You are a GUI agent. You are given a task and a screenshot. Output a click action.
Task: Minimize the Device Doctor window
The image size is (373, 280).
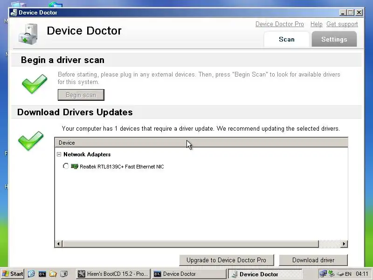click(x=343, y=13)
